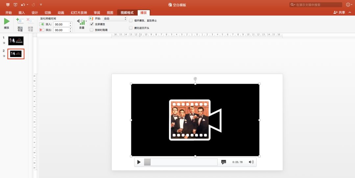The height and width of the screenshot is (178, 355).
Task: Click 添加书签 (Add Bookmark) icon
Action: (x=20, y=21)
